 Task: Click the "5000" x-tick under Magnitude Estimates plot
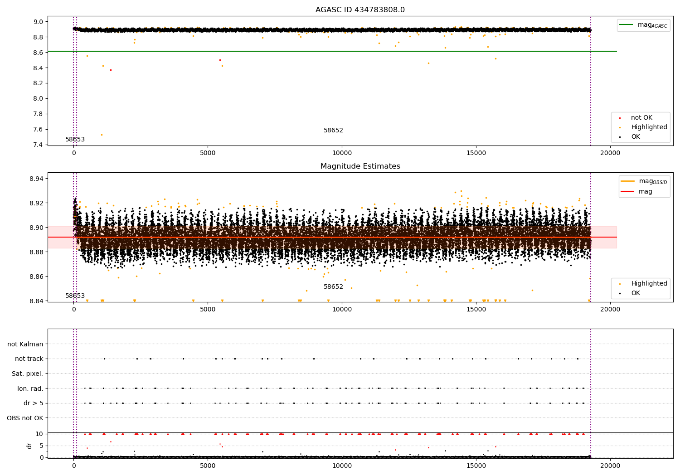(208, 309)
